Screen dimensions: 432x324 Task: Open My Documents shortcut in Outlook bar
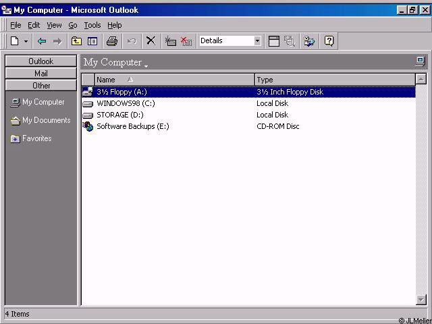pos(40,120)
